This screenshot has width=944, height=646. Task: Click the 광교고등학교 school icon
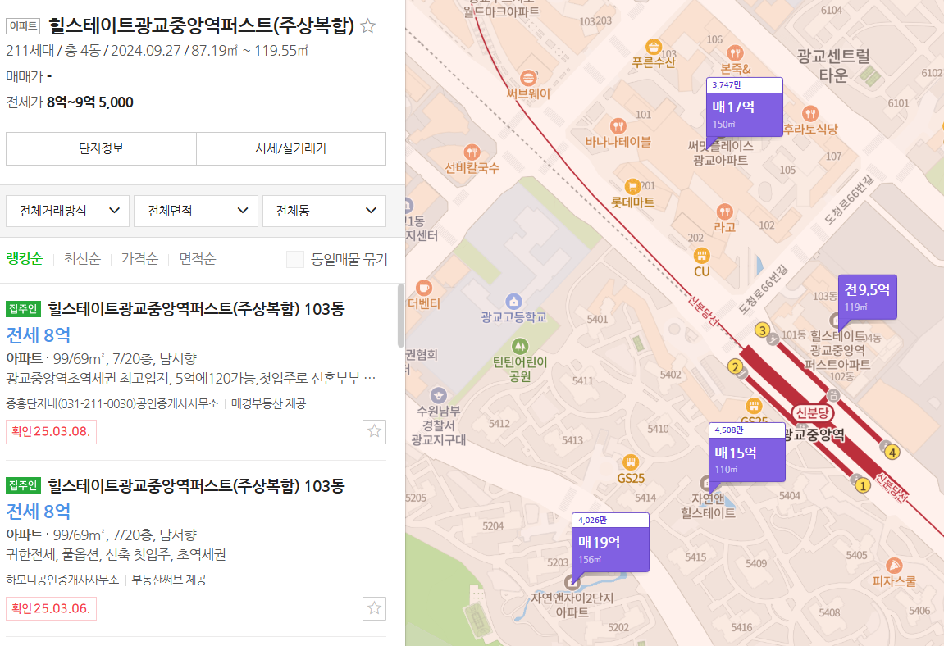(x=513, y=301)
